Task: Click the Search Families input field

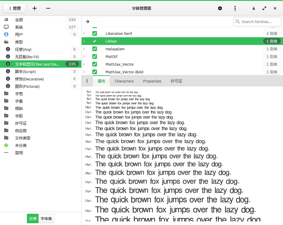Action: point(257,22)
